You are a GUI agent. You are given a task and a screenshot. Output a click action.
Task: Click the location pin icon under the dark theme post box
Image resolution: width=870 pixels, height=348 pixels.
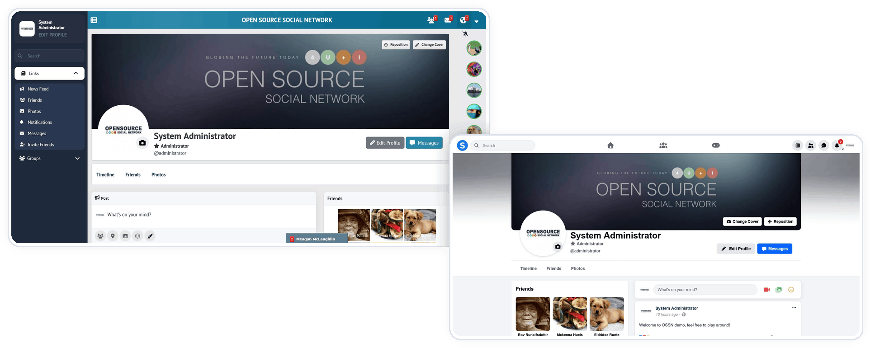click(113, 236)
